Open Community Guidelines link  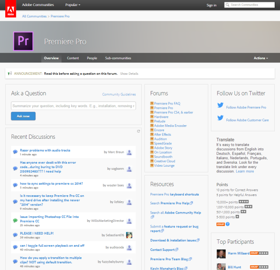click(119, 94)
